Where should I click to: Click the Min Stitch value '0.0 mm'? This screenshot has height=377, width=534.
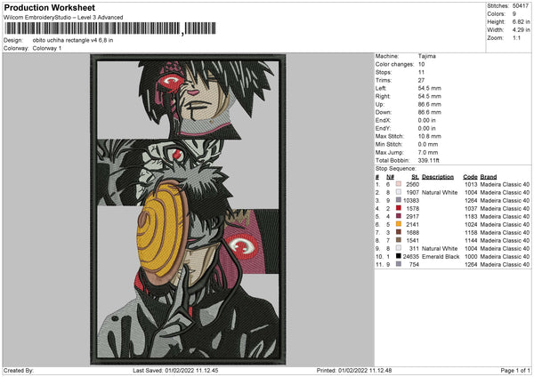428,144
